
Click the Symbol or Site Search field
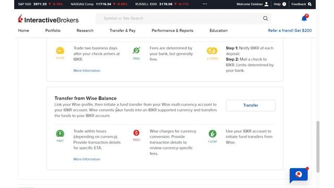point(183,19)
